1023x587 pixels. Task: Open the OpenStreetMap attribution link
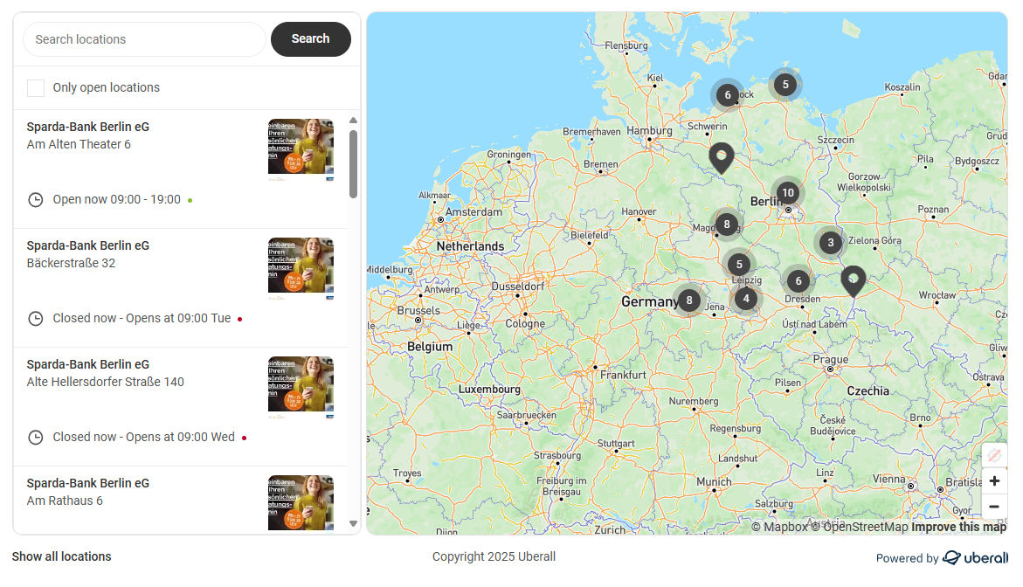pos(860,527)
